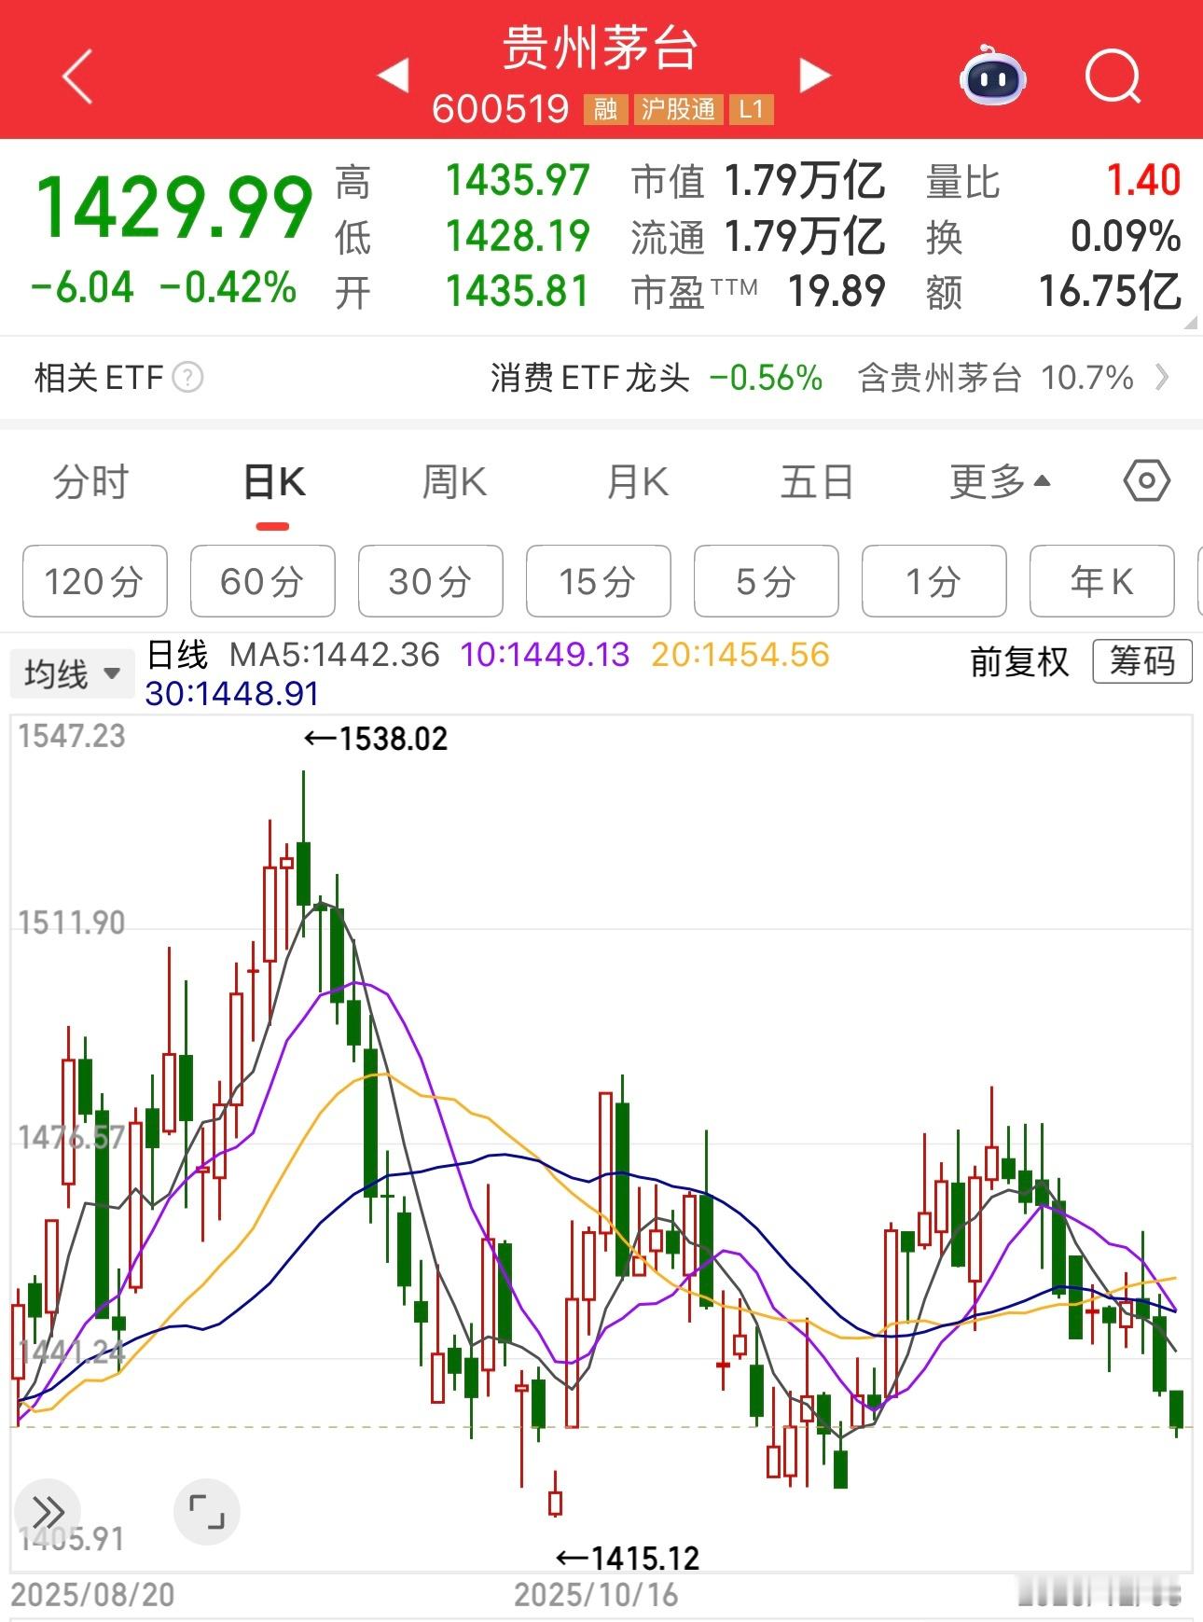This screenshot has height=1622, width=1203.
Task: Expand the quote panel corner triangle
Action: [x=1190, y=323]
